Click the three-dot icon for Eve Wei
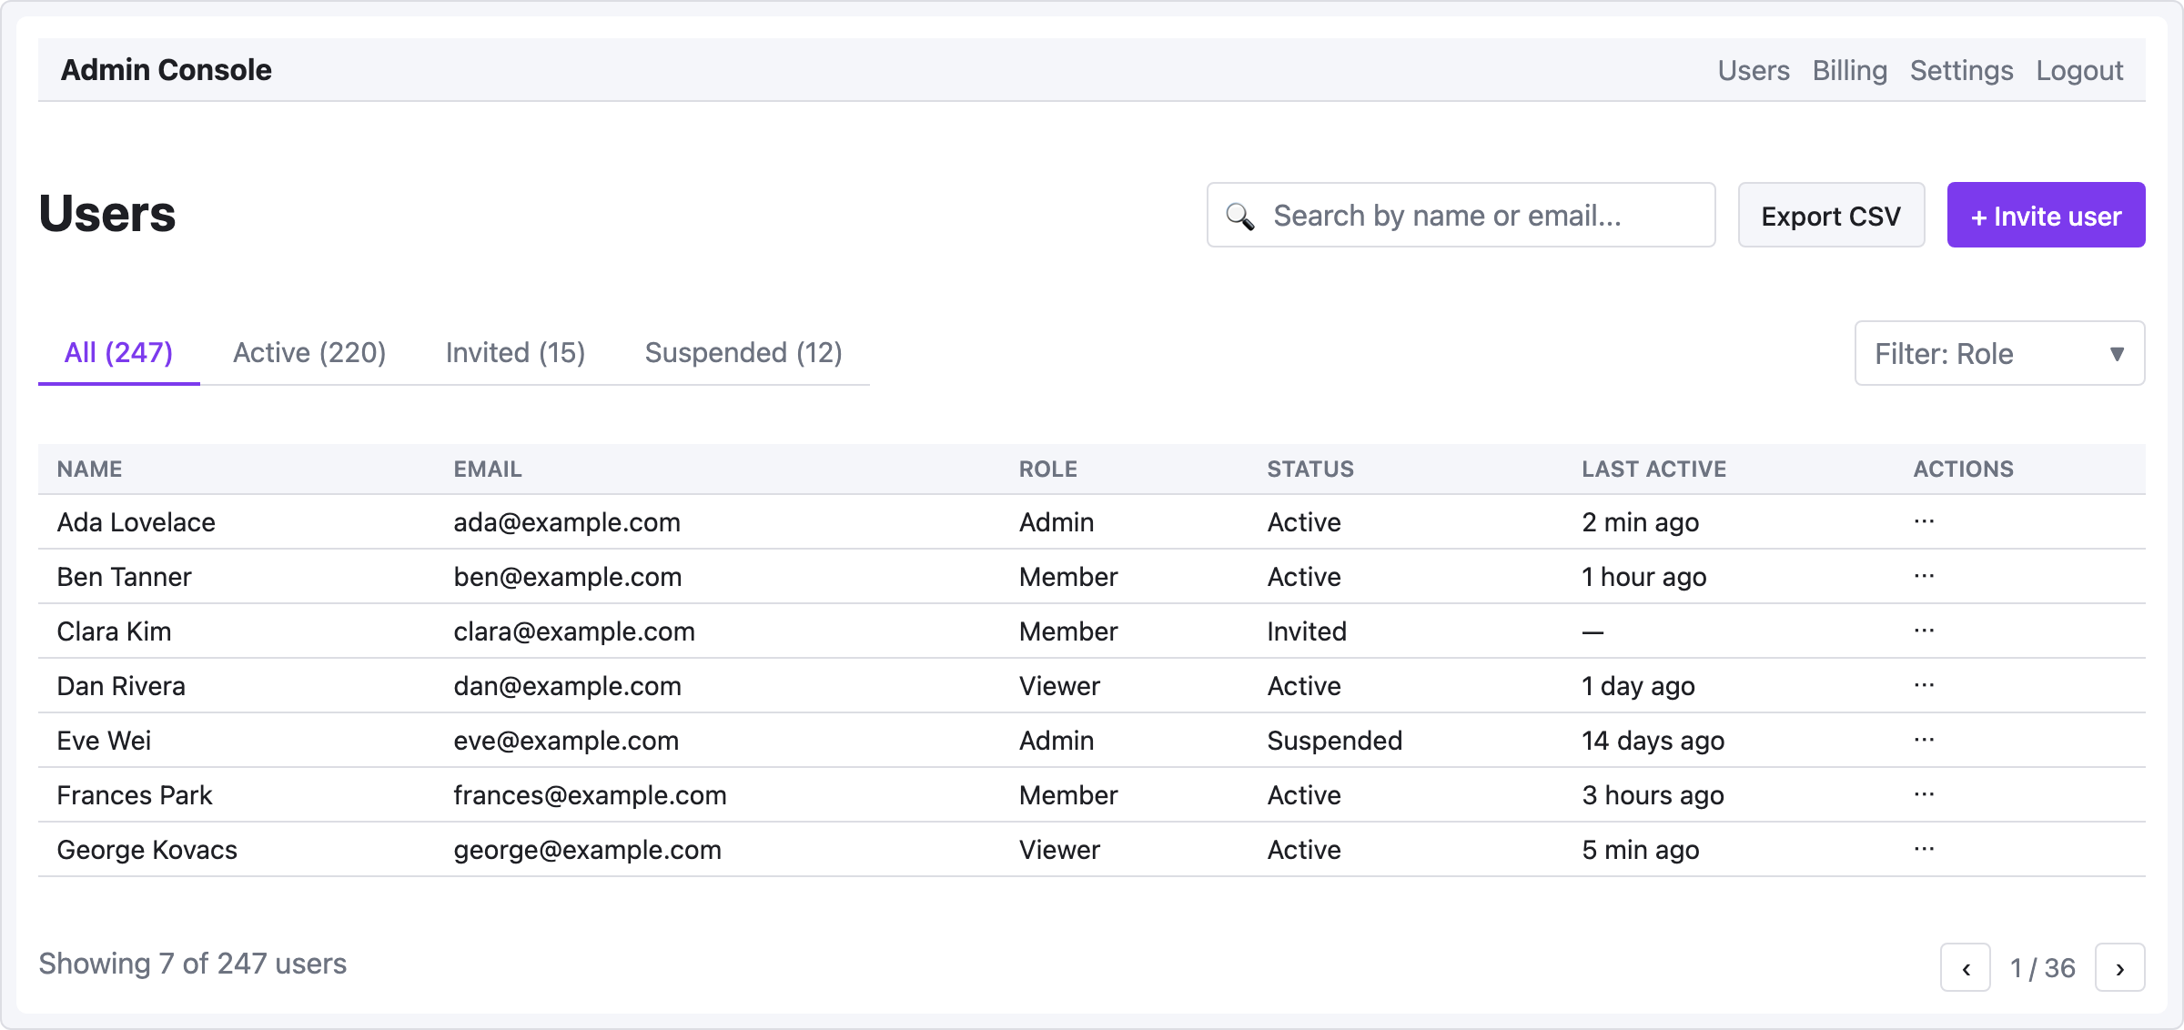2184x1030 pixels. [1924, 740]
